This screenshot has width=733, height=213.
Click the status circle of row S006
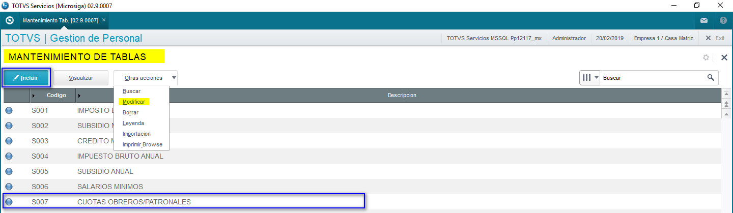pos(9,187)
